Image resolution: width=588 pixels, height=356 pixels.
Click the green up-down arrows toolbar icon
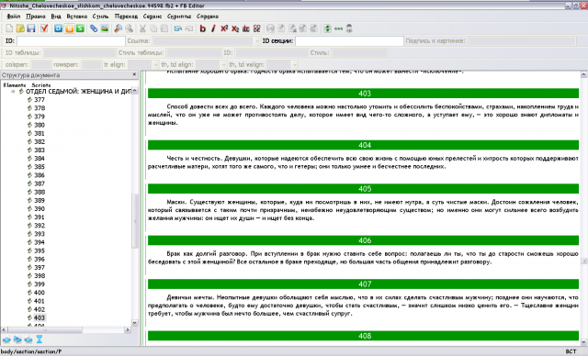(x=327, y=28)
